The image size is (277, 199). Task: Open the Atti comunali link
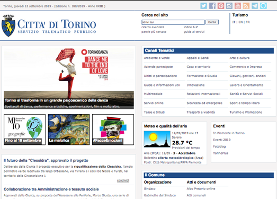196,195
